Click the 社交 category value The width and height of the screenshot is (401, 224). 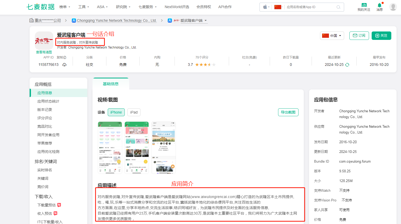point(89,65)
